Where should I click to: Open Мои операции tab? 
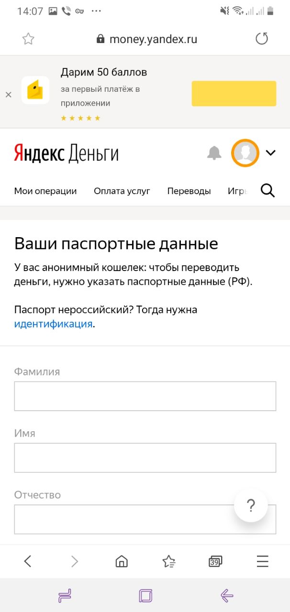tap(45, 191)
